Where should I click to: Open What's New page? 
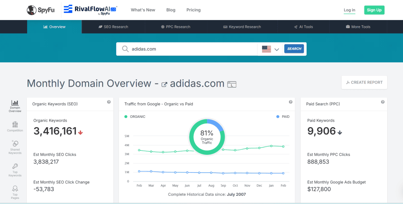[143, 10]
